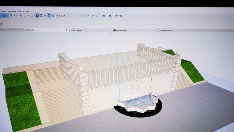This screenshot has height=132, width=234.
Task: Click the 3D cube view icon
Action: pos(53,15)
